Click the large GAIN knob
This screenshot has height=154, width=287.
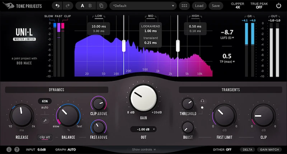coord(143,98)
